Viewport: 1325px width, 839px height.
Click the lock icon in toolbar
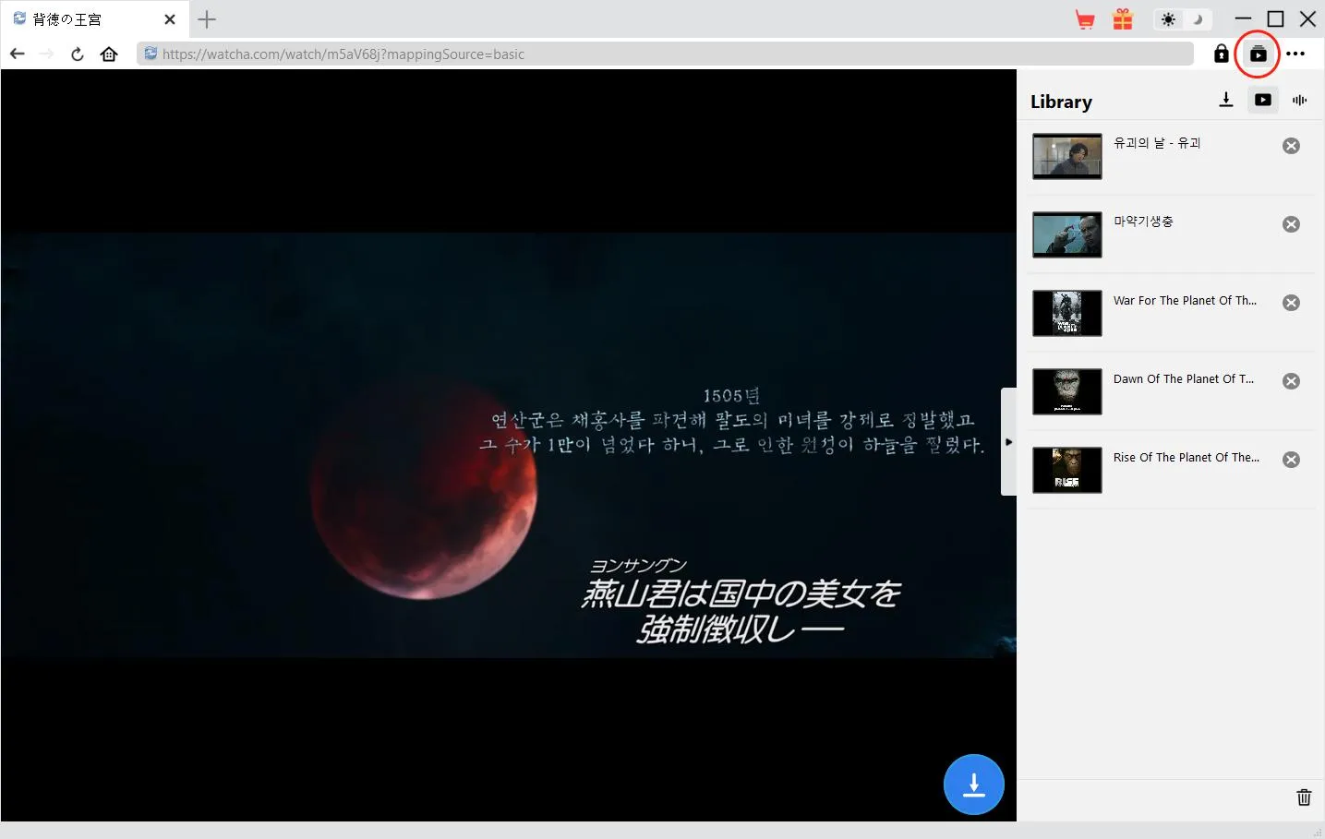tap(1221, 54)
